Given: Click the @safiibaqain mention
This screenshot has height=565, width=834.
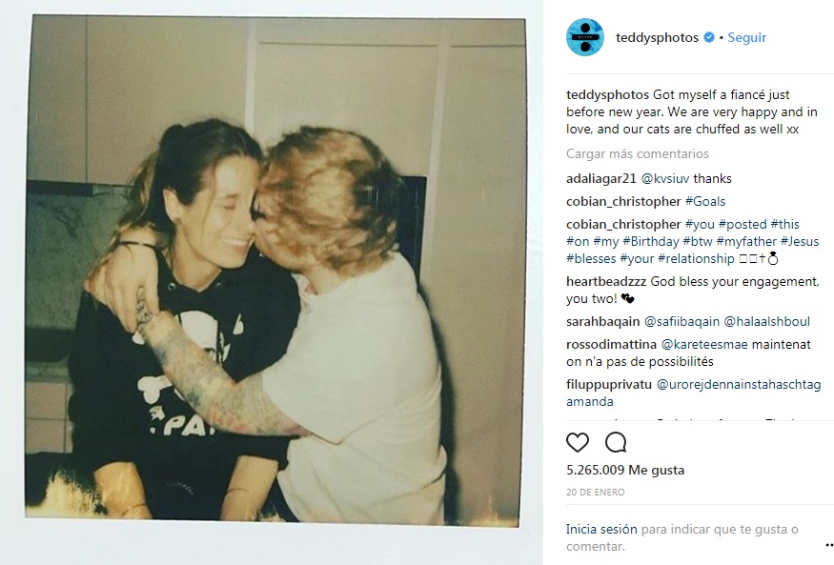Looking at the screenshot, I should click(681, 322).
